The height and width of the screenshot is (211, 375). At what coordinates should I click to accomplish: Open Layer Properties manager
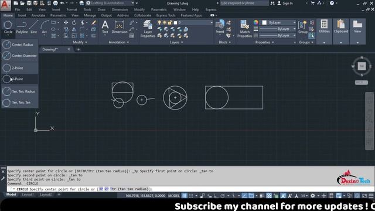click(x=148, y=29)
